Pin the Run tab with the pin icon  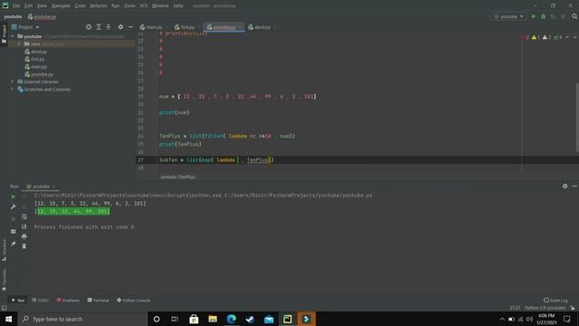click(x=14, y=244)
